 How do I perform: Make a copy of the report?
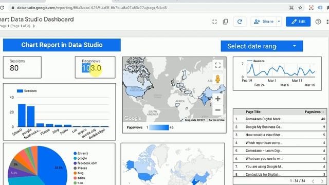[225, 22]
